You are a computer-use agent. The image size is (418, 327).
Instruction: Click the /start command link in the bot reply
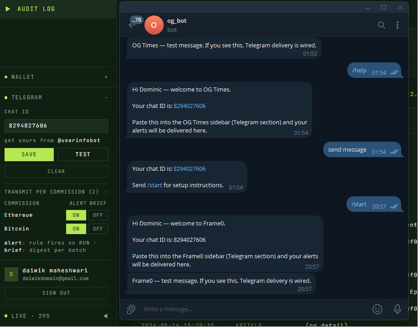click(x=155, y=185)
